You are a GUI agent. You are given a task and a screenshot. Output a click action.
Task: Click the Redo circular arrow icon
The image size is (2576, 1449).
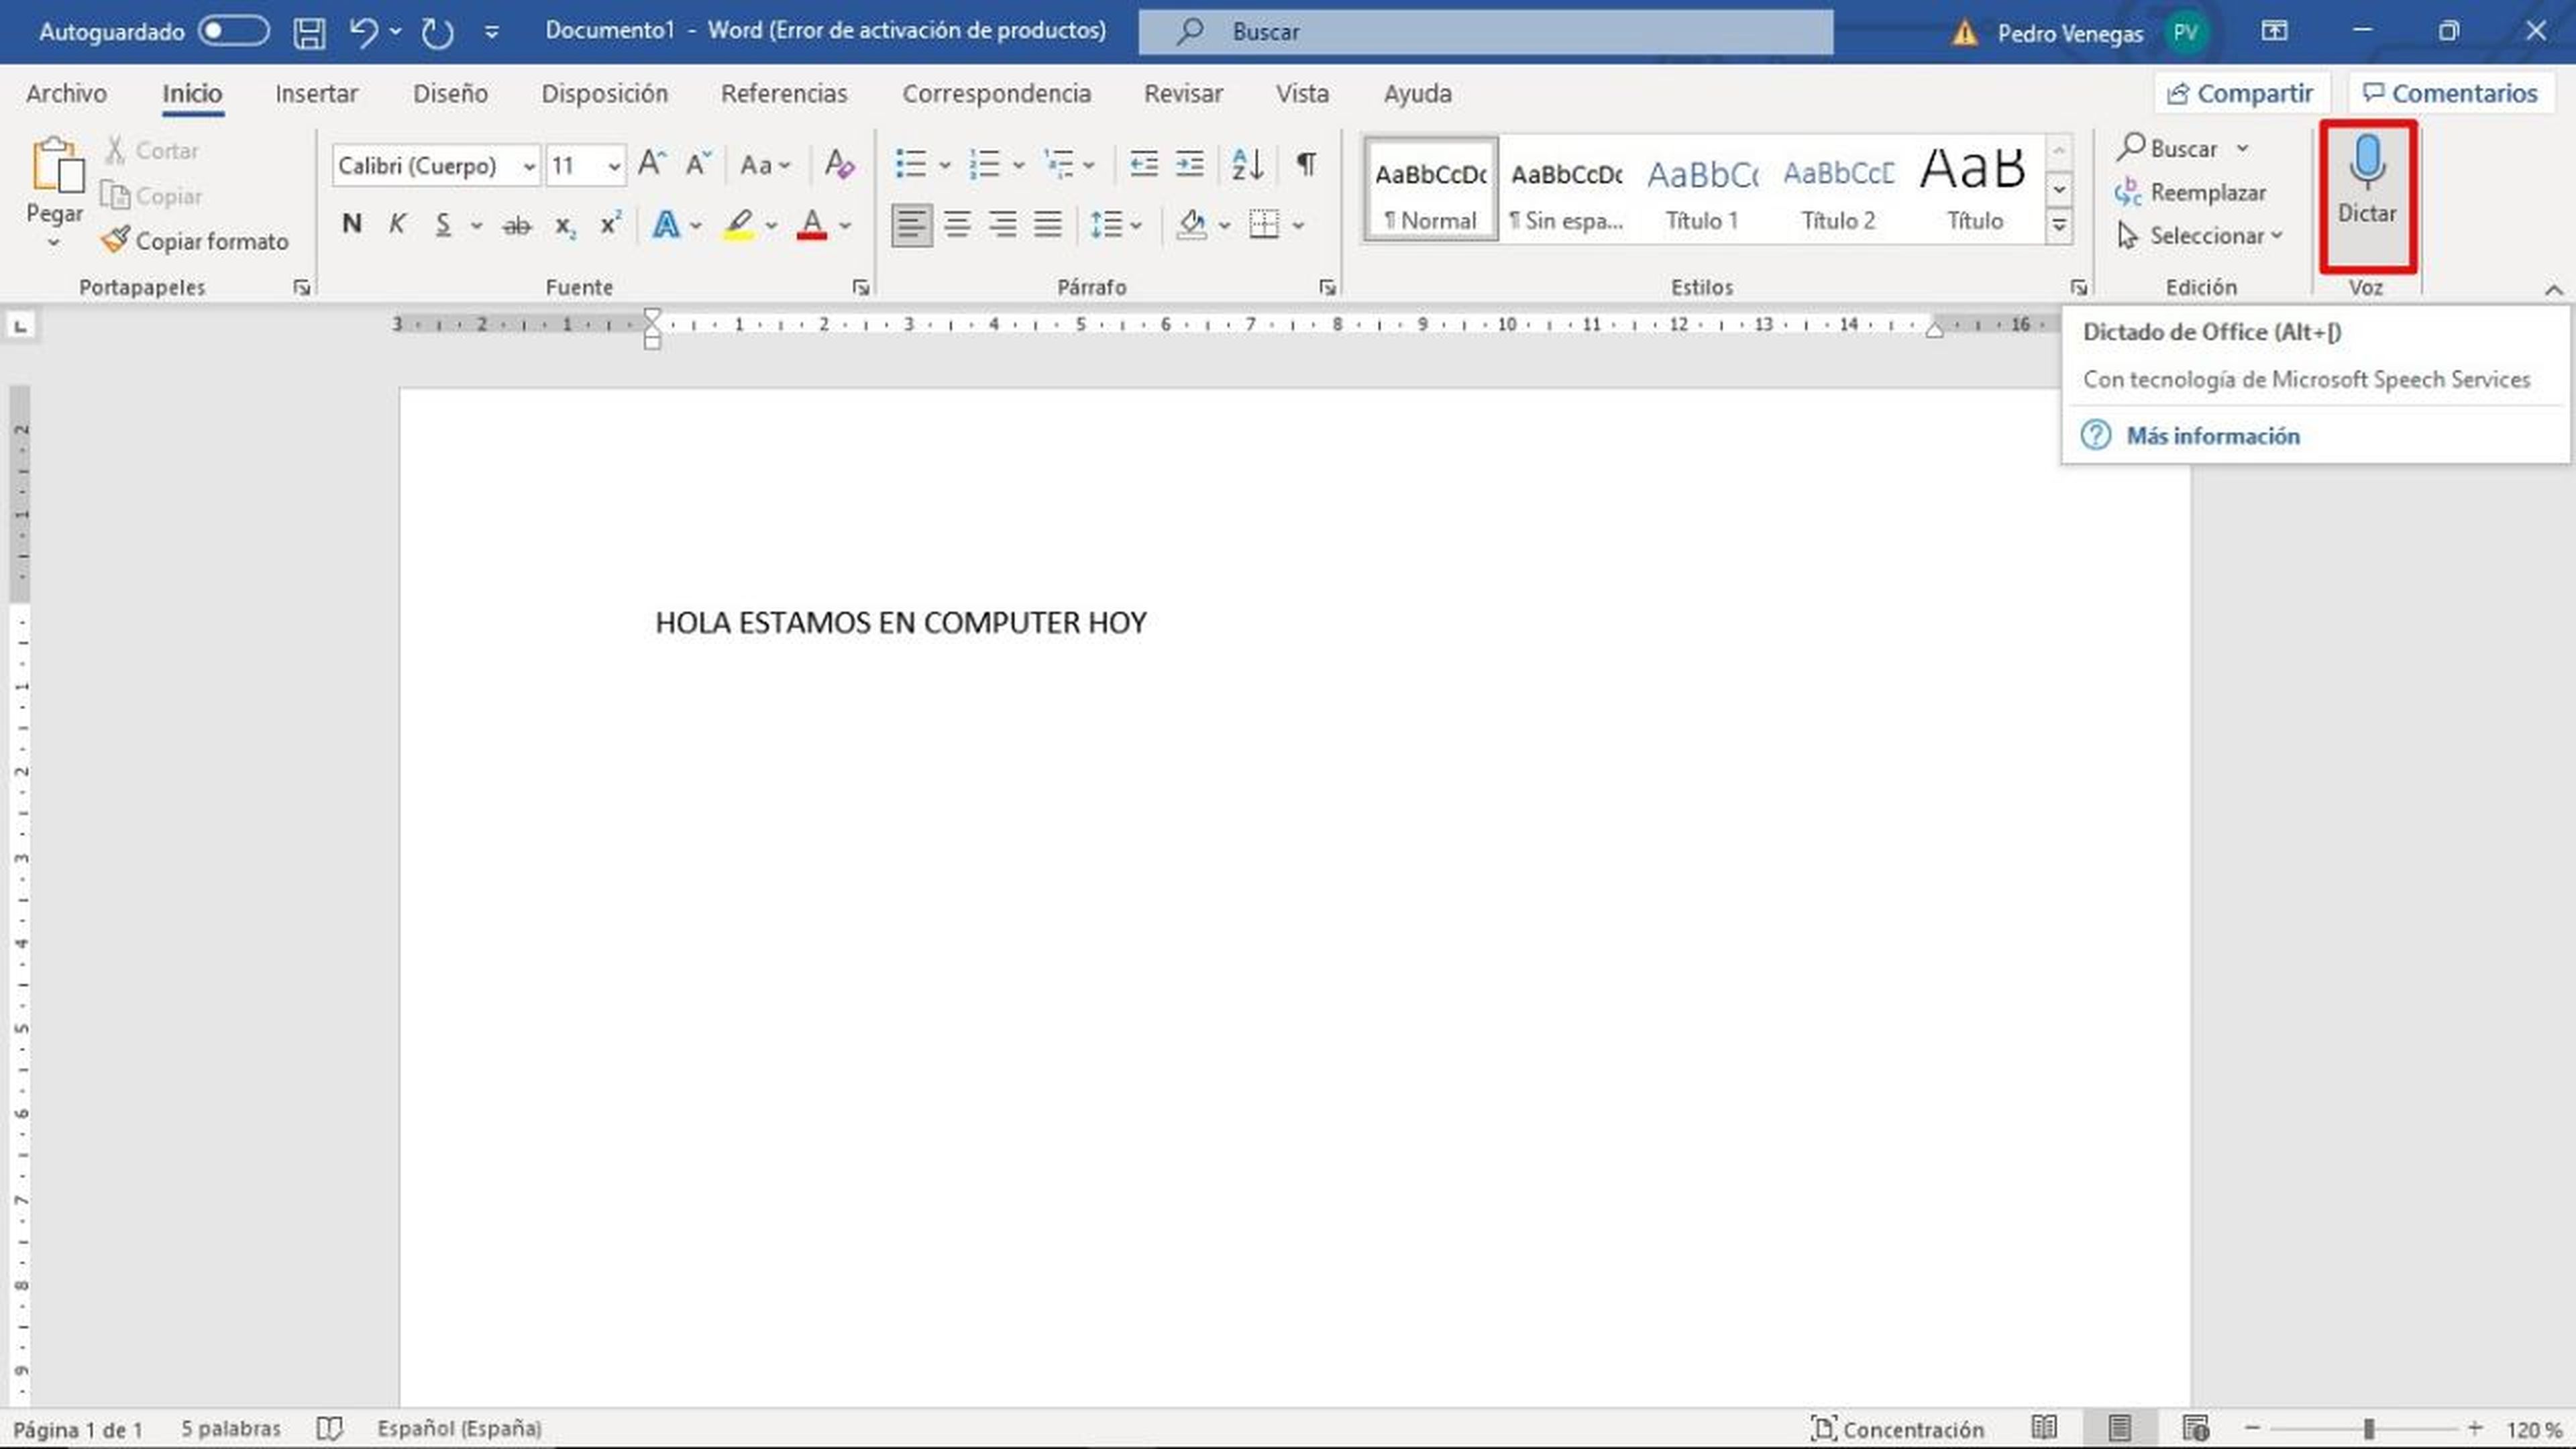[437, 32]
